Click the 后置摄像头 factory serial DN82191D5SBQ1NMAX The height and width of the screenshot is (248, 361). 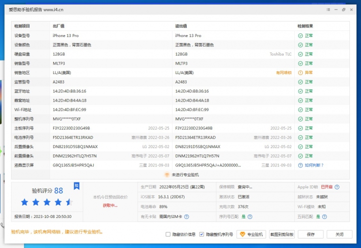[x=75, y=146]
